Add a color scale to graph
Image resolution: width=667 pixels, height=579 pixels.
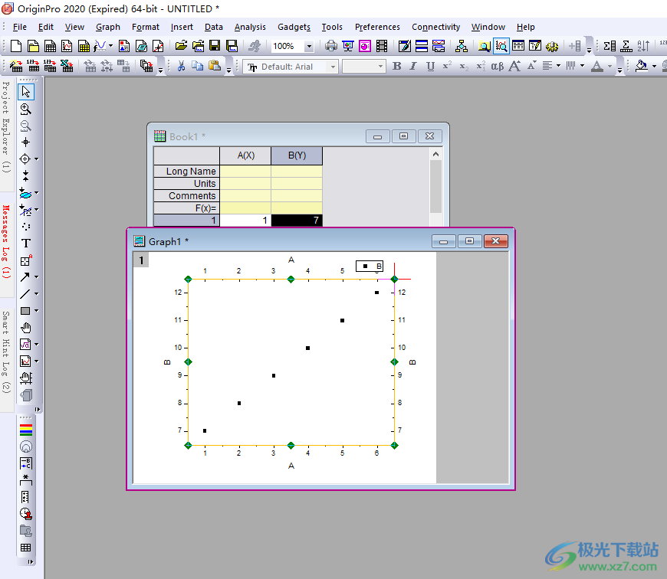point(25,429)
